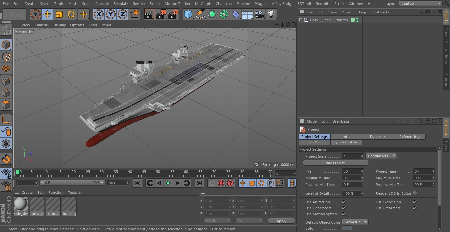Screen dimensions: 450x232
Task: Add a Floor environment object
Action: 248,14
